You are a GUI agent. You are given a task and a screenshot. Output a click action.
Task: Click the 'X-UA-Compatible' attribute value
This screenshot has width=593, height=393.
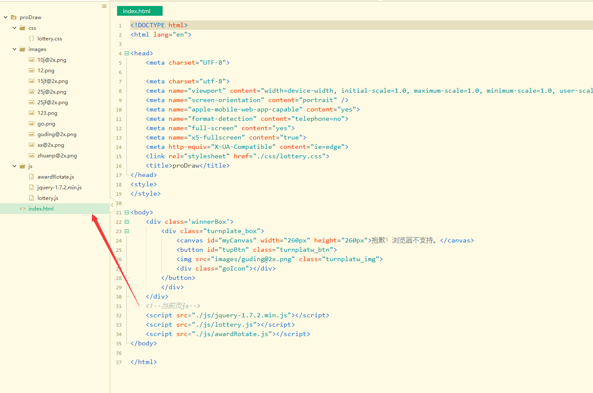tap(243, 147)
